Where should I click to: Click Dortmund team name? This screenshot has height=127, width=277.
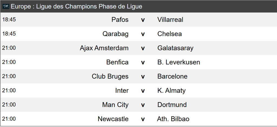172,105
